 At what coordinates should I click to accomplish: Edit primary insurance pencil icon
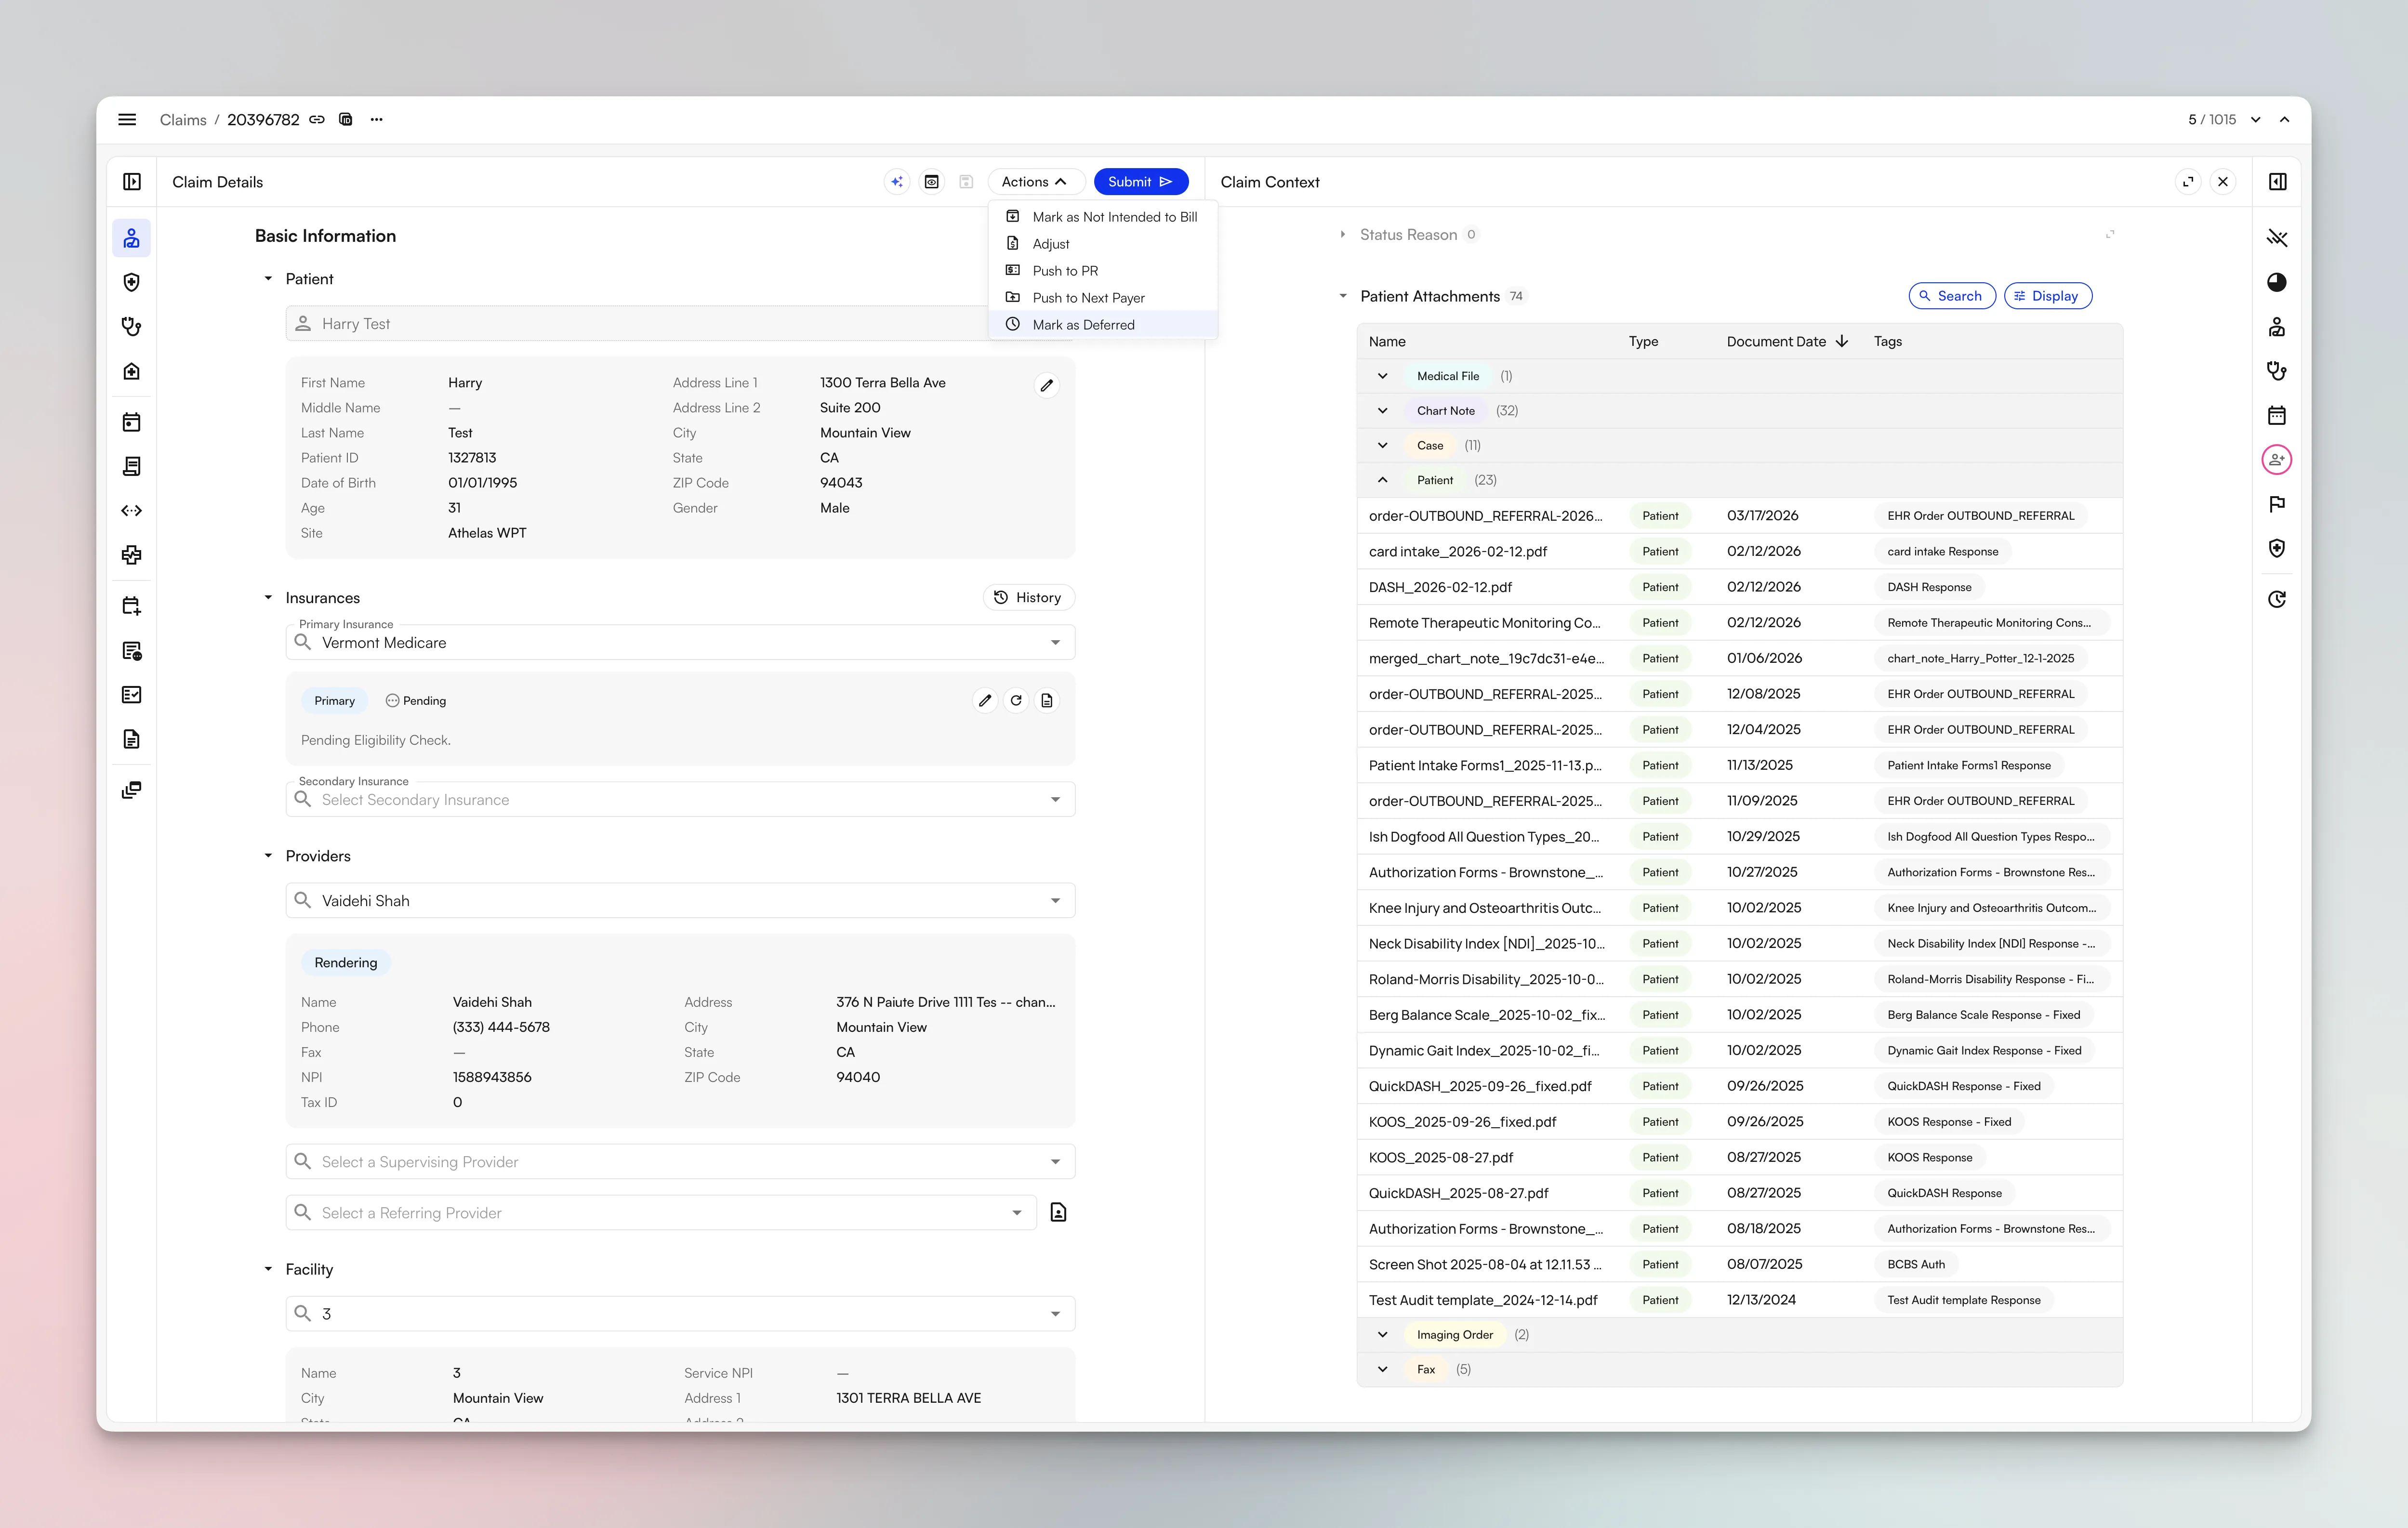click(985, 701)
